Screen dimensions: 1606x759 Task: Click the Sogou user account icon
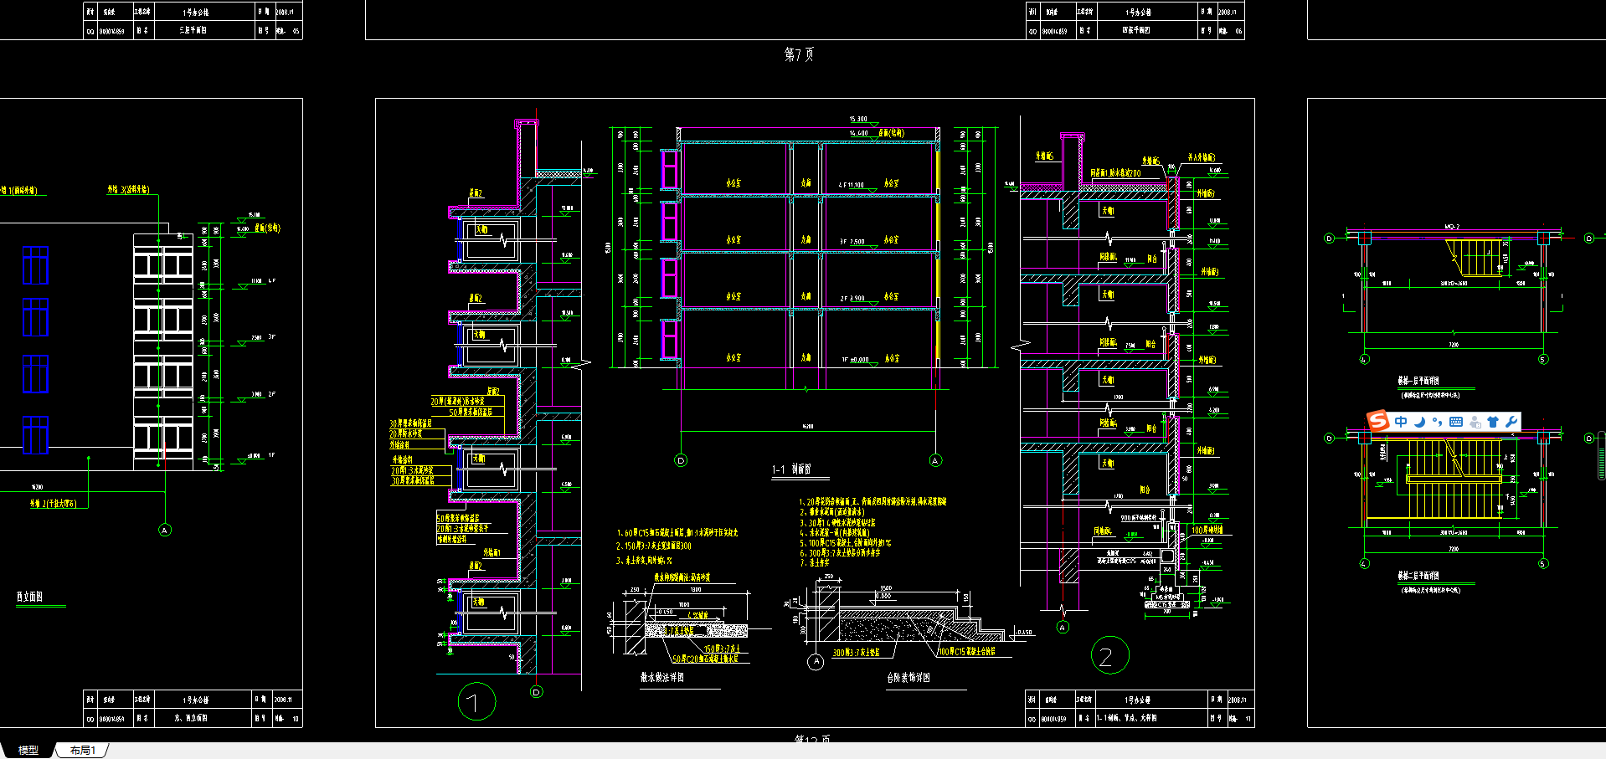1475,422
